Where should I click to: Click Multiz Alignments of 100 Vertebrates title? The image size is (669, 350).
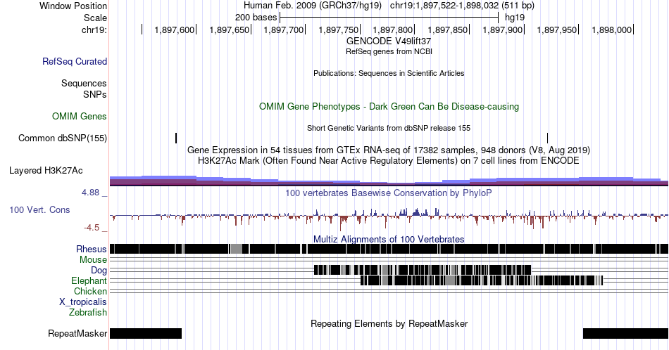point(389,239)
